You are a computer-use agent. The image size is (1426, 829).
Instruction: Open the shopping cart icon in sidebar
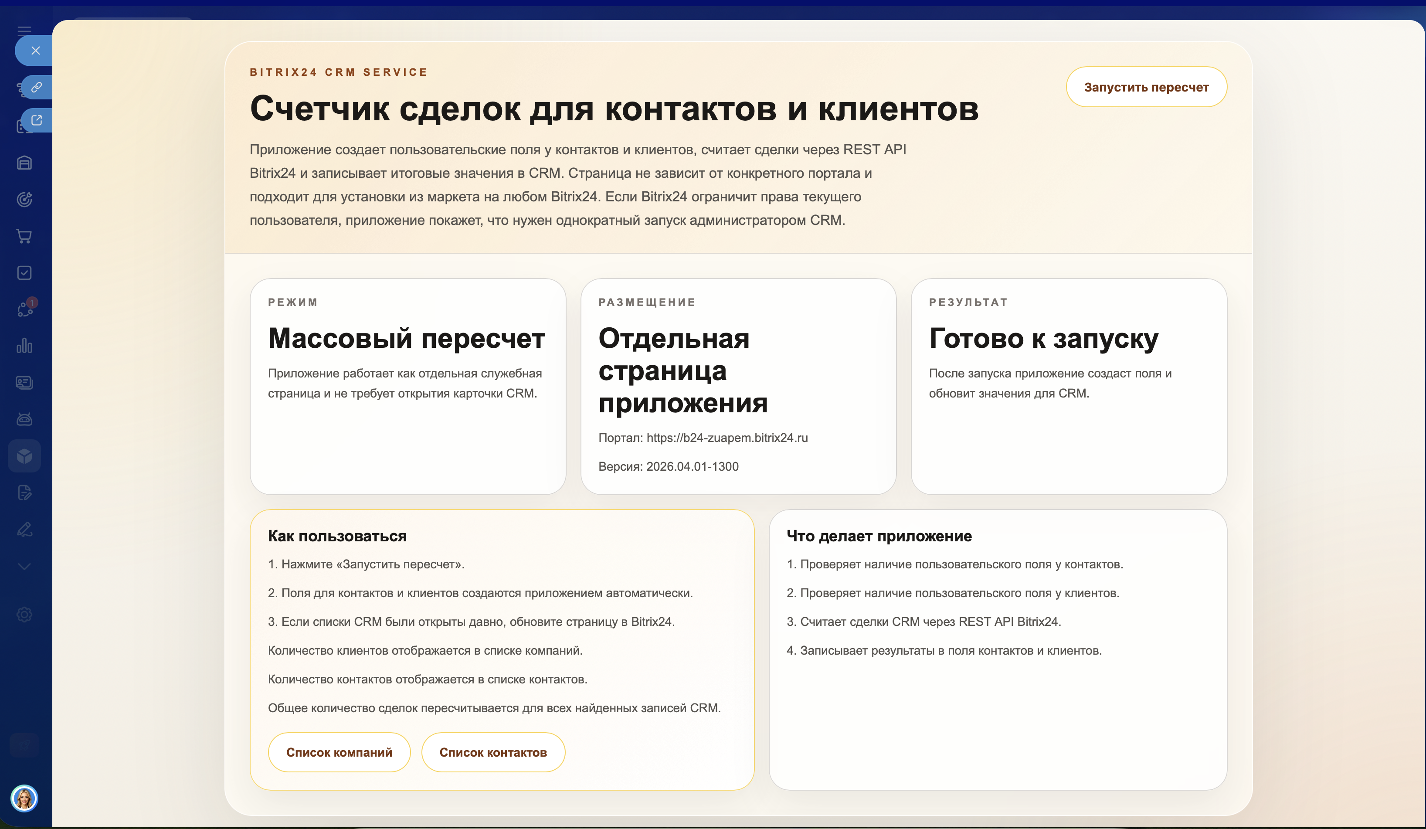pos(24,237)
